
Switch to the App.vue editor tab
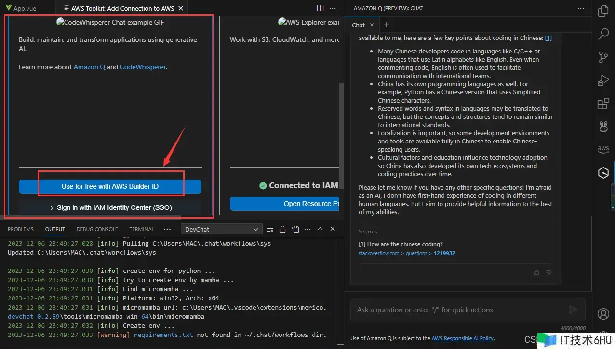[24, 8]
